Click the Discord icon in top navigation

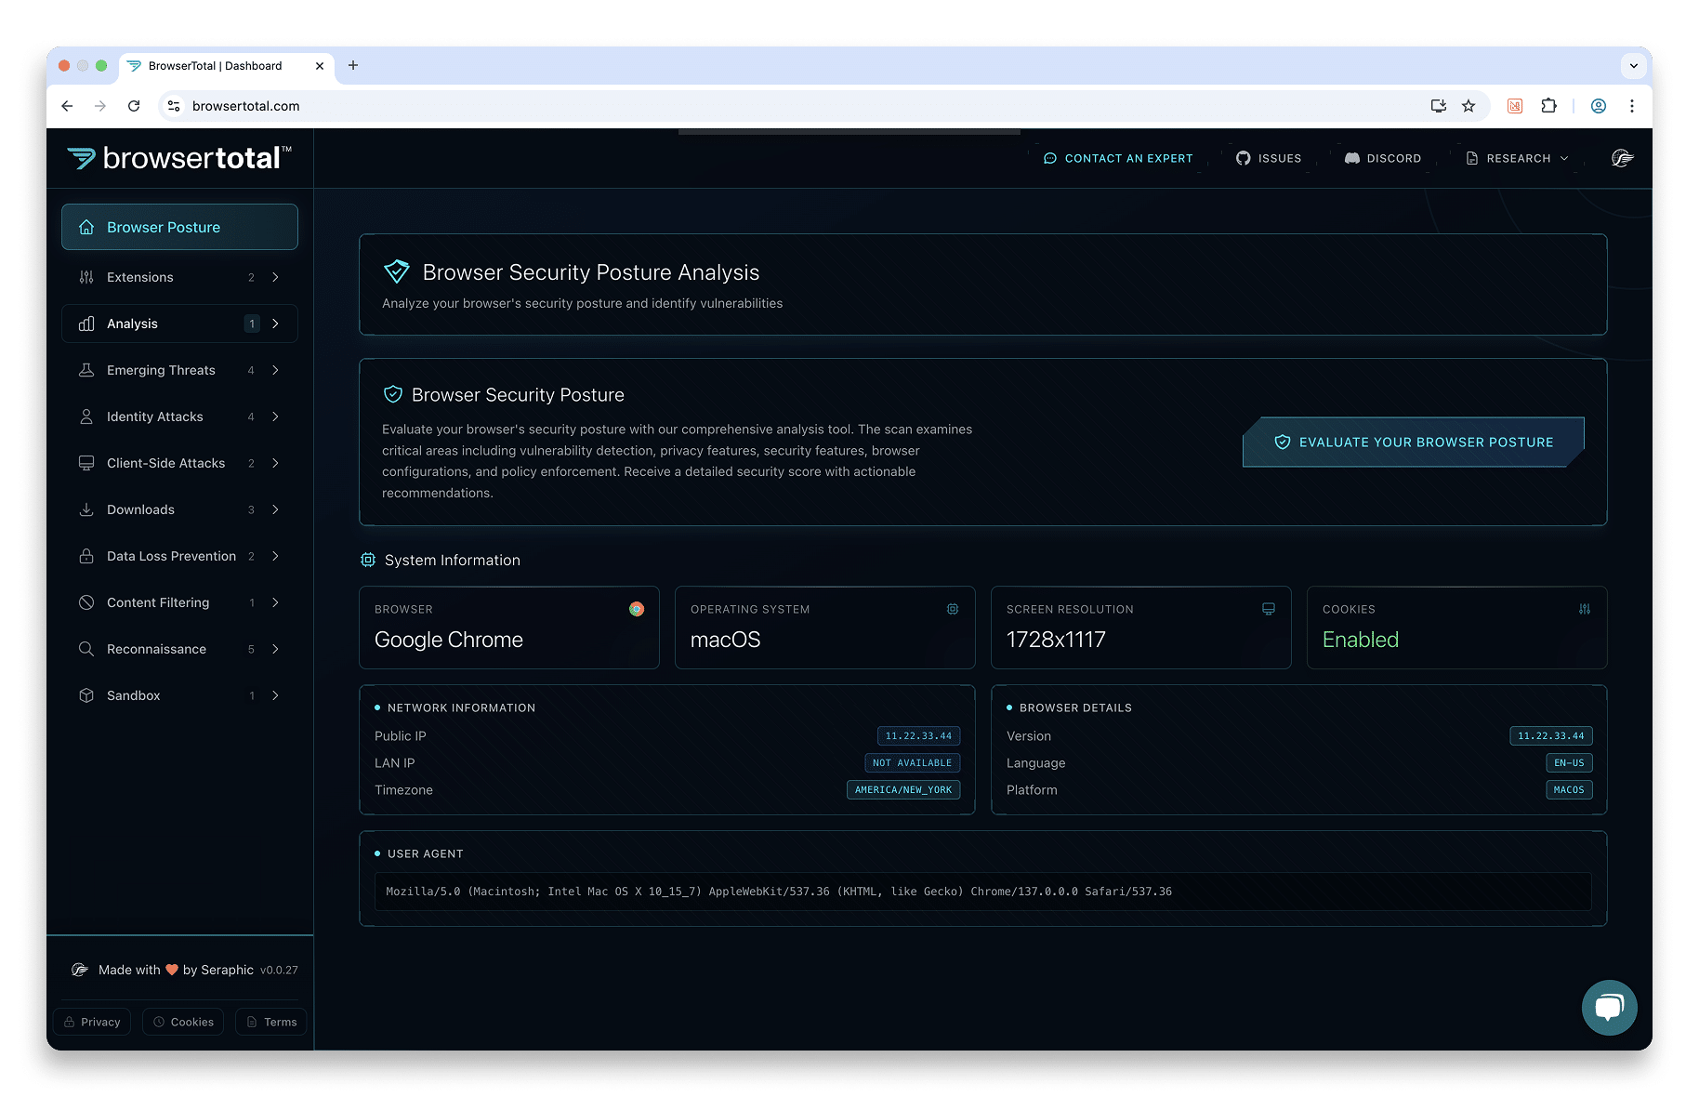pyautogui.click(x=1352, y=158)
